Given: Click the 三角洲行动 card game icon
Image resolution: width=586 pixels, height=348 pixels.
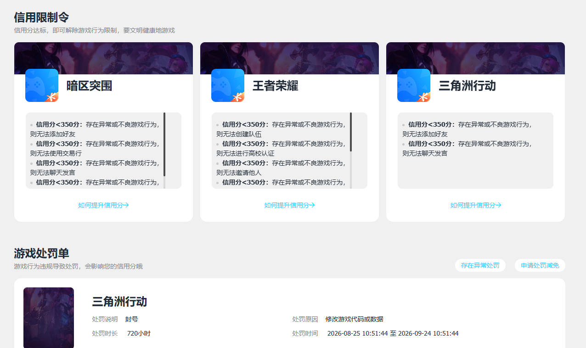Looking at the screenshot, I should (414, 85).
